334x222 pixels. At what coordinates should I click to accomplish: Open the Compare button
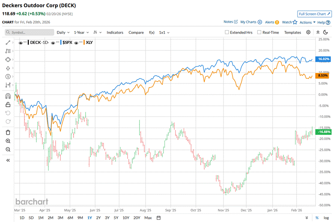pyautogui.click(x=136, y=32)
